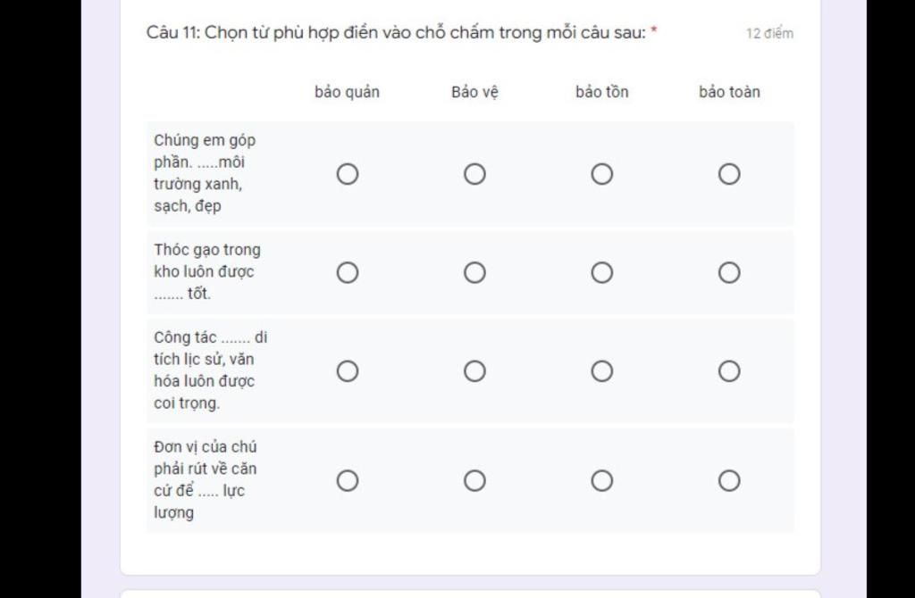Pick 'bảo tồn' for 'Đơn vị của chú' row
915x598 pixels.
(x=601, y=481)
